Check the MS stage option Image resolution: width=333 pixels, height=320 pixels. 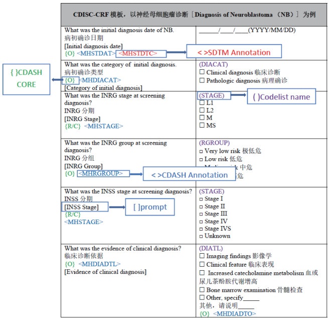click(202, 126)
